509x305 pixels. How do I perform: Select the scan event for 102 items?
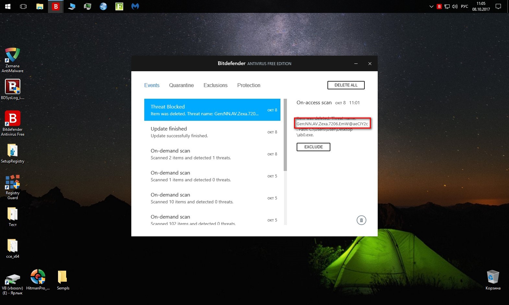tap(212, 217)
